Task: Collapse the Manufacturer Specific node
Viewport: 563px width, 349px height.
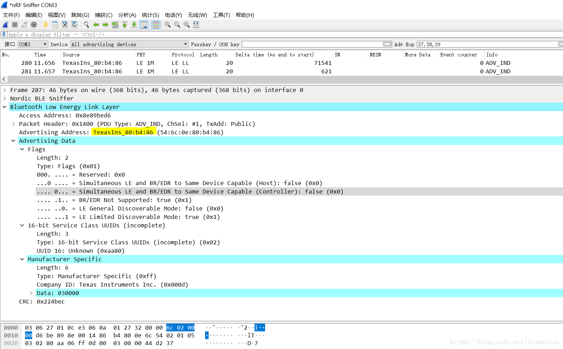Action: (x=22, y=259)
